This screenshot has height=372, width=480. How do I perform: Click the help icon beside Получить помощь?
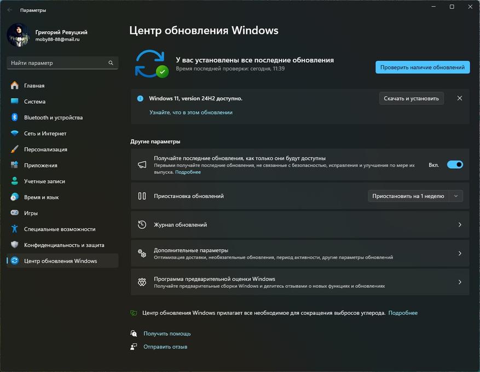pyautogui.click(x=134, y=334)
